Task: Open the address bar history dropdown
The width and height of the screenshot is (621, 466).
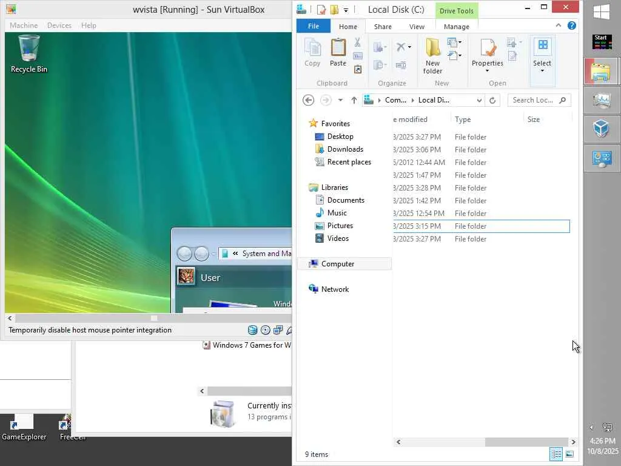Action: pos(479,100)
